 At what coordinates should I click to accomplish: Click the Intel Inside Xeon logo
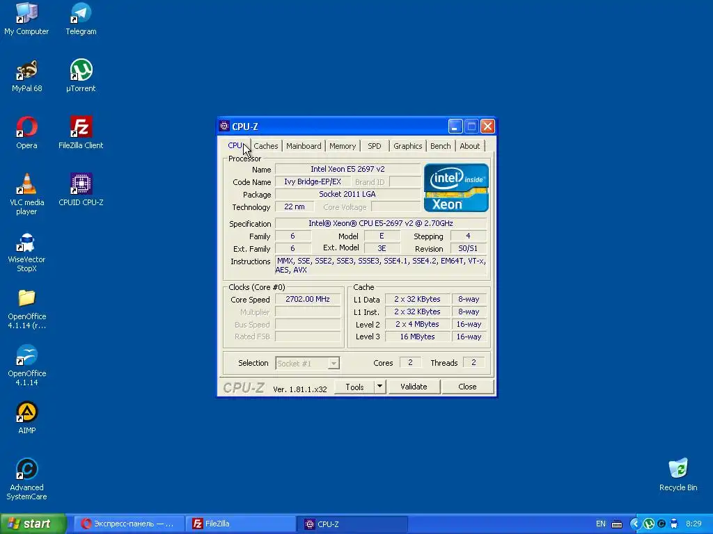456,188
